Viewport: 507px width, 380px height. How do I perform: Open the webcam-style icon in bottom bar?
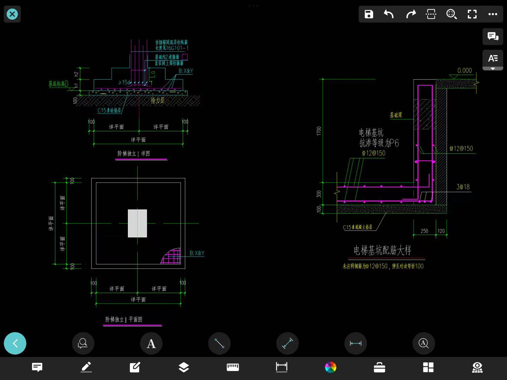(x=477, y=367)
